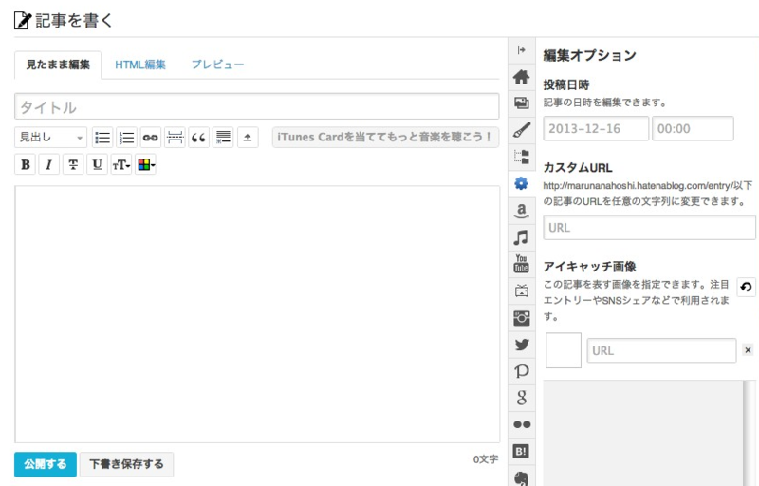
Task: Click the iTunes Card banner
Action: pos(385,137)
